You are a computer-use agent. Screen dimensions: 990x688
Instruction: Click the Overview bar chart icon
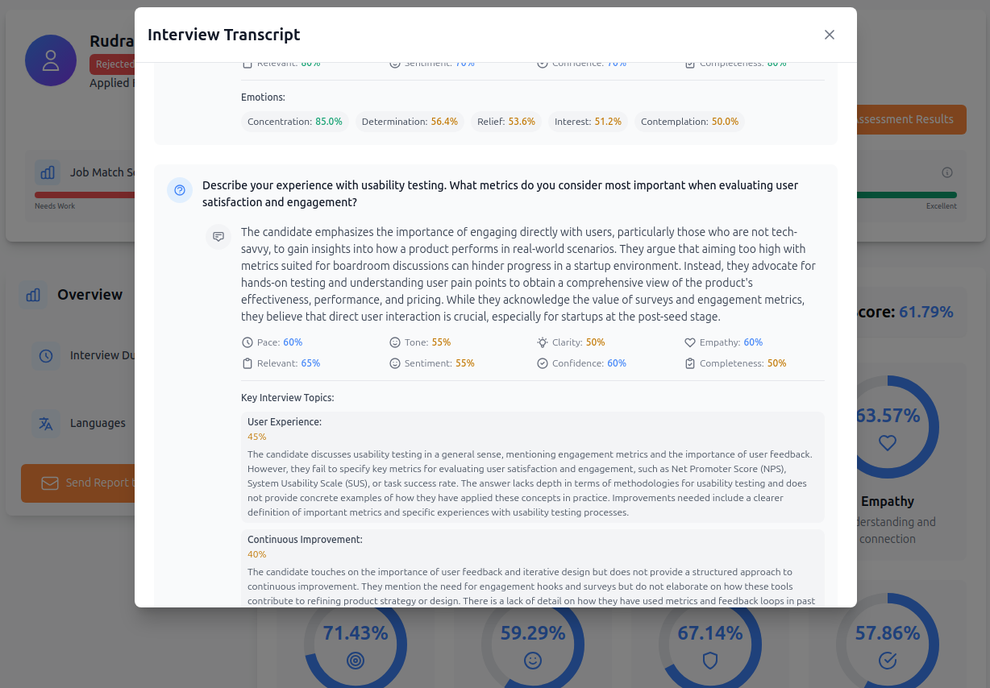[33, 295]
